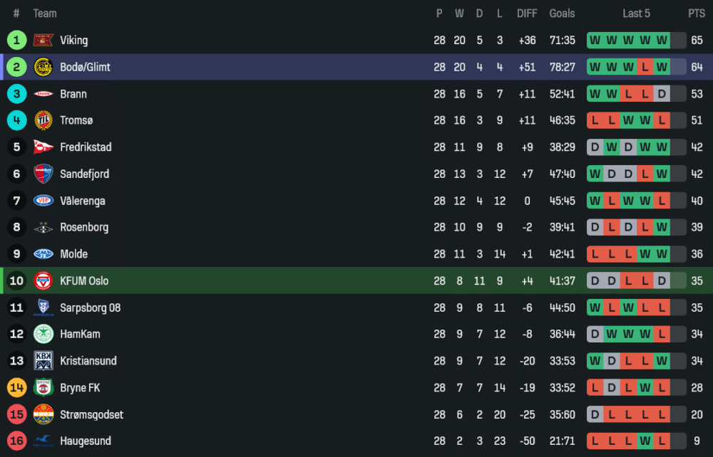The height and width of the screenshot is (457, 713).
Task: Click the Team column header
Action: coord(45,14)
